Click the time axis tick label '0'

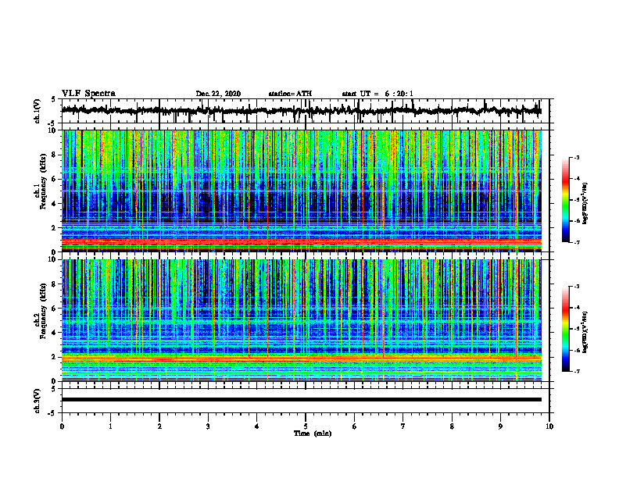tap(62, 426)
